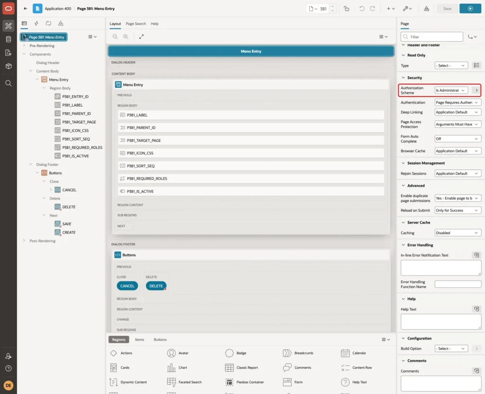485x394 pixels.
Task: Open the Layout tab
Action: click(115, 24)
